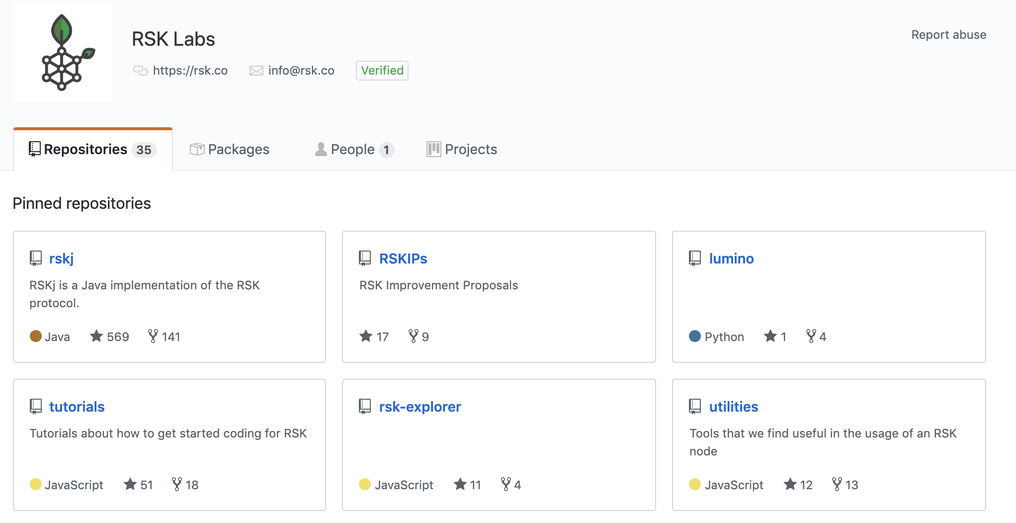The width and height of the screenshot is (1016, 523).
Task: View rsk-explorer stargazers with 11 stars
Action: click(x=467, y=485)
